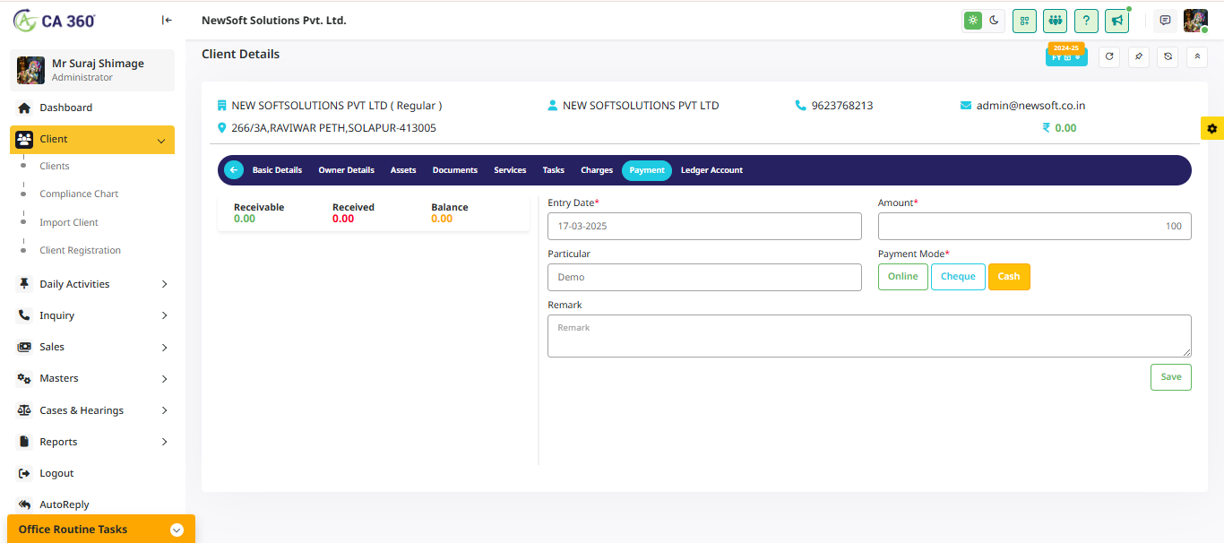Open the yellow settings gear tab

point(1212,128)
